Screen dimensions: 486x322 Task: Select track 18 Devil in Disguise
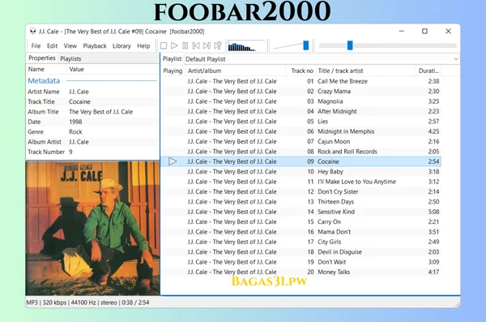pos(301,251)
